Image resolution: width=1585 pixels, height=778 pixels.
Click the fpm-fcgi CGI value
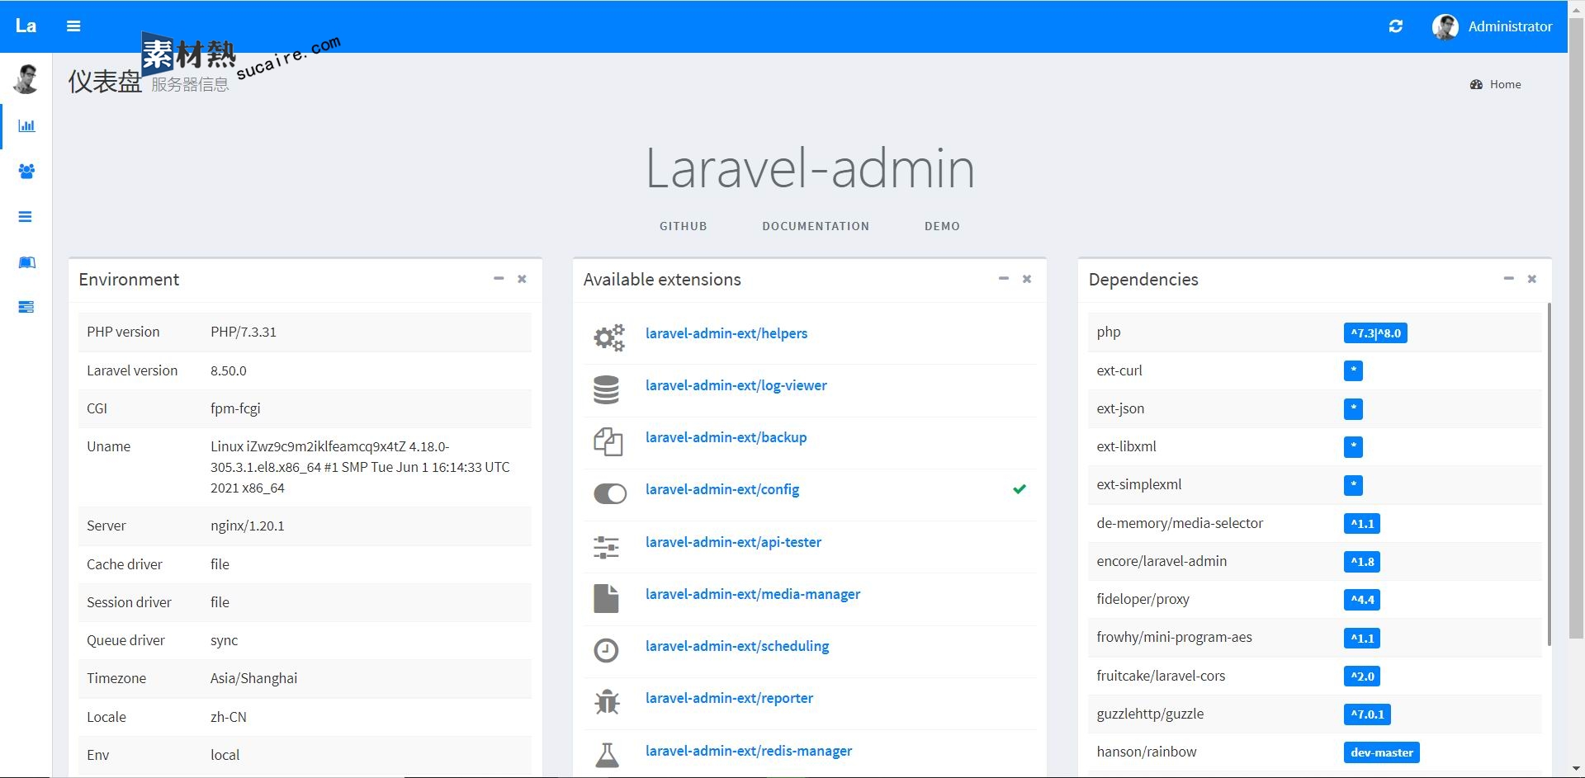pyautogui.click(x=235, y=408)
